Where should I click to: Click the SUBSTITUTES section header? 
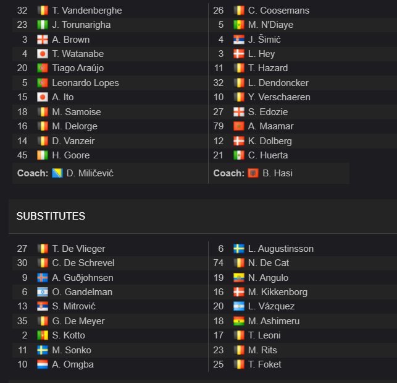51,216
